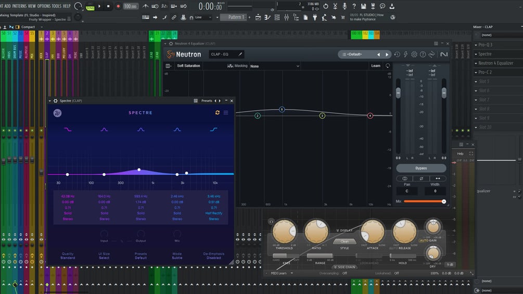Select EQ node 5 on the curve

click(x=282, y=109)
